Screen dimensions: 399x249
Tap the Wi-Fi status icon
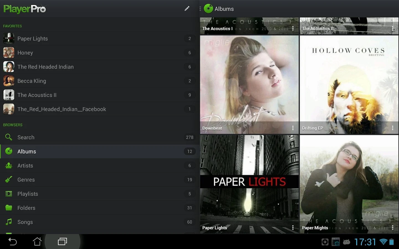384,242
